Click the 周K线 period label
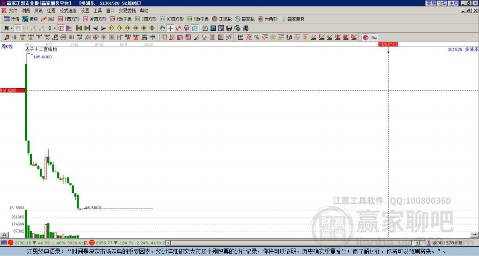Image resolution: width=479 pixels, height=256 pixels. pyautogui.click(x=7, y=47)
